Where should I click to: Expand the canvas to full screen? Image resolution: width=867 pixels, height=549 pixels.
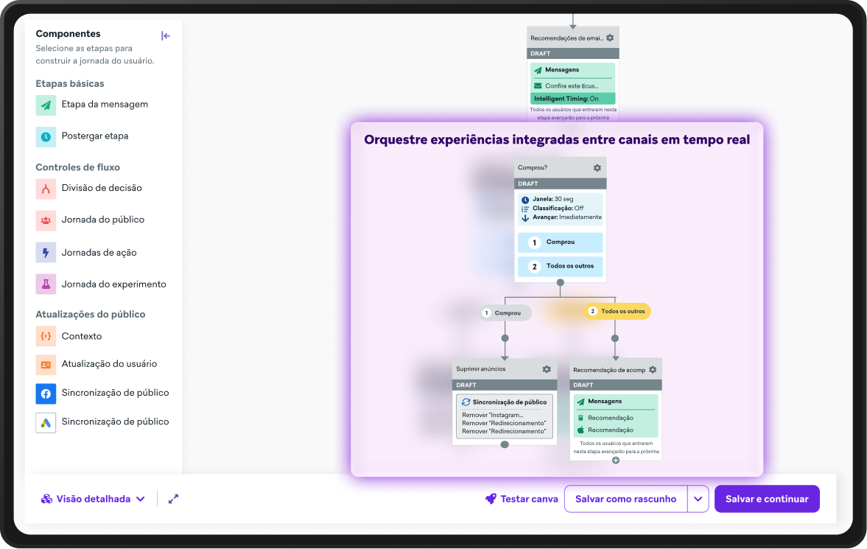(x=174, y=499)
